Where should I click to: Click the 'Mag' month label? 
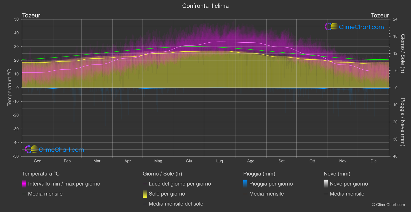coord(158,161)
